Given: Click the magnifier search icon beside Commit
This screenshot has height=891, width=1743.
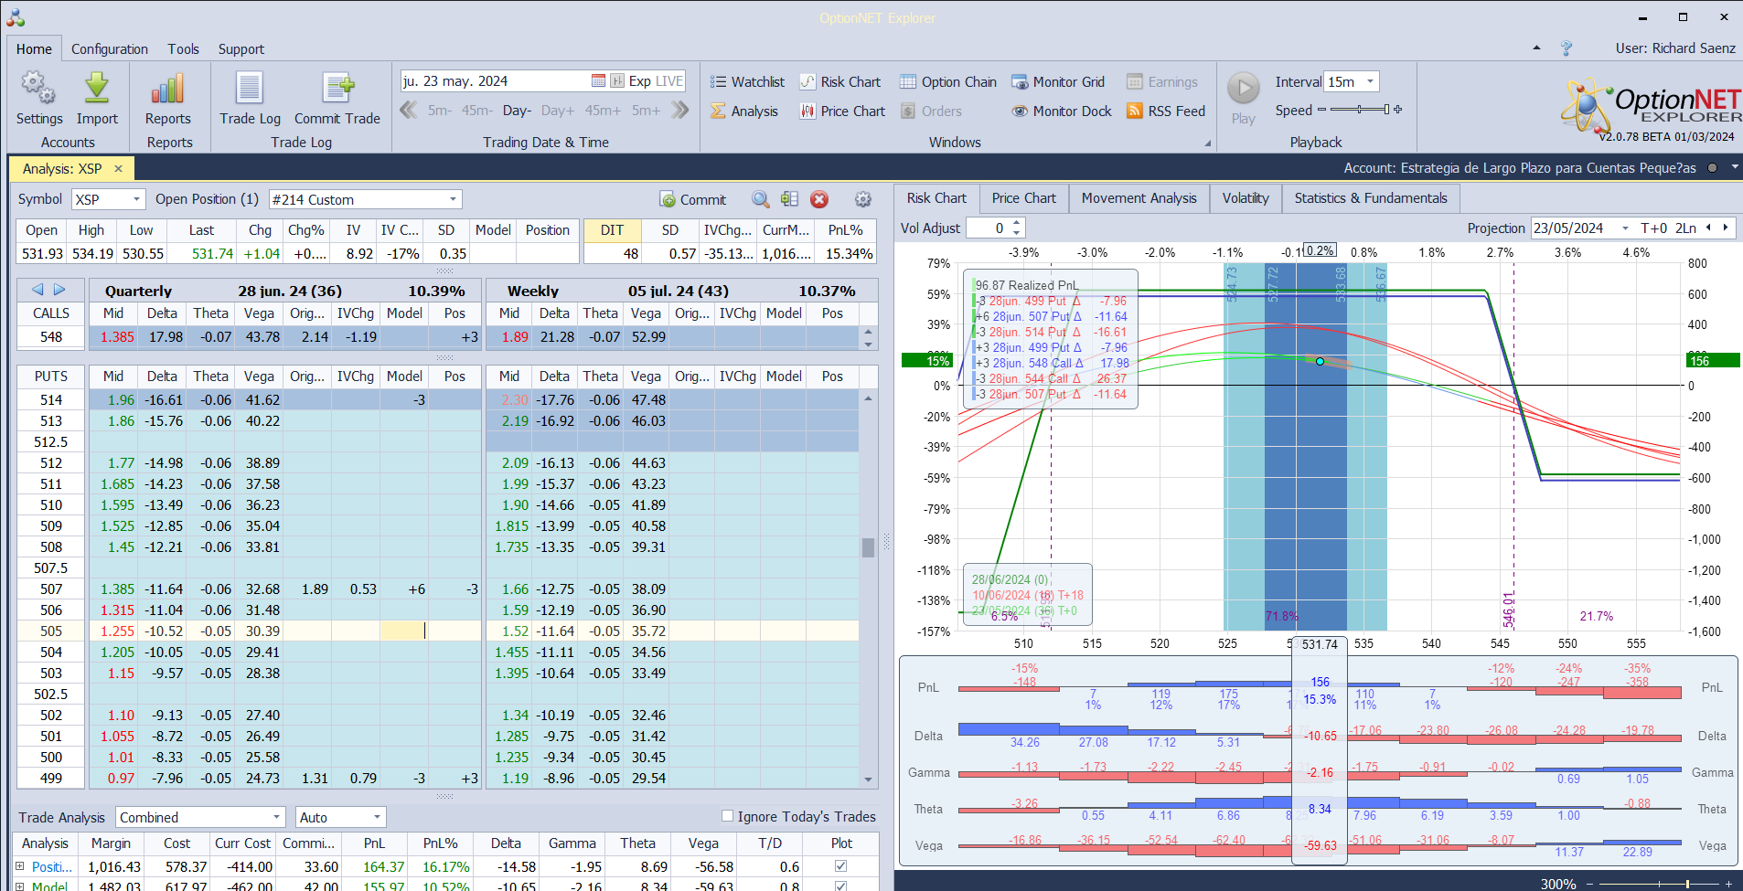Looking at the screenshot, I should (760, 199).
